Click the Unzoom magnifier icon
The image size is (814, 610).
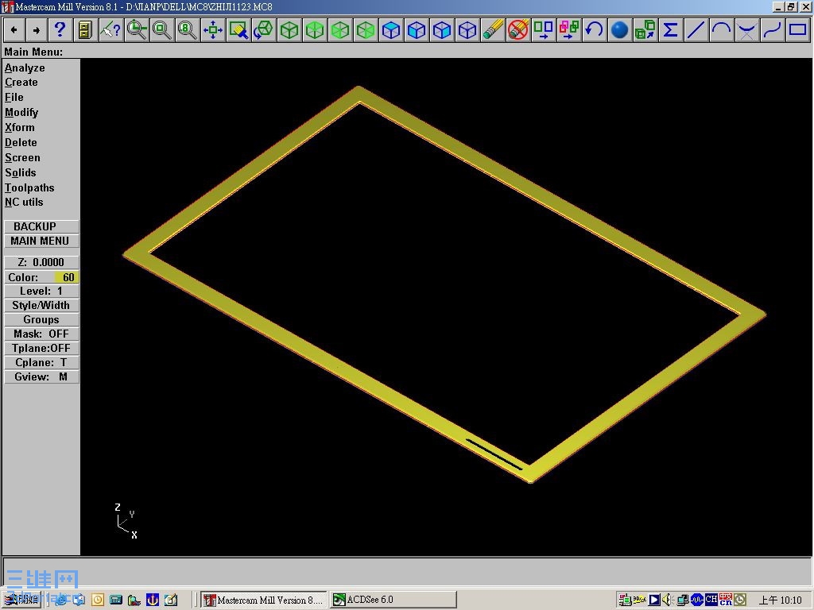pyautogui.click(x=161, y=30)
